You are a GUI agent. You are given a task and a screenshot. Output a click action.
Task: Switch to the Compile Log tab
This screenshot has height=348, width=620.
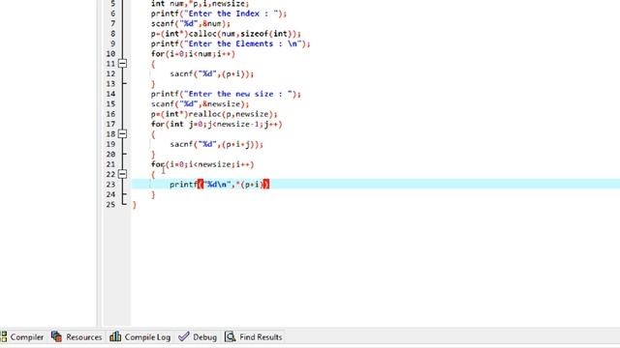(x=139, y=337)
